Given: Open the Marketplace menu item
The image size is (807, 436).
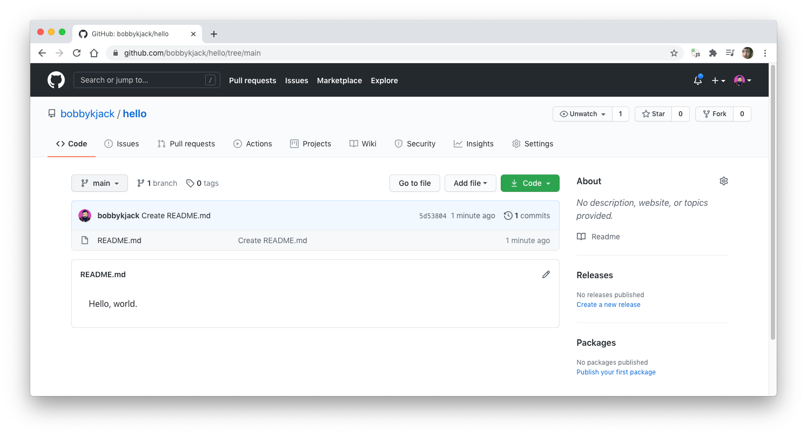Looking at the screenshot, I should (339, 80).
